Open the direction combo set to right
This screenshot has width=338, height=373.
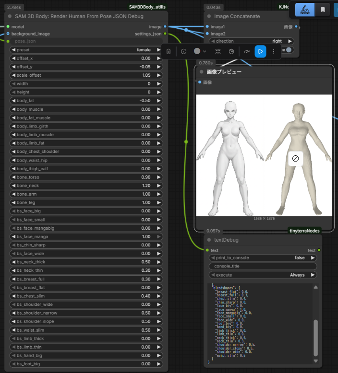251,41
